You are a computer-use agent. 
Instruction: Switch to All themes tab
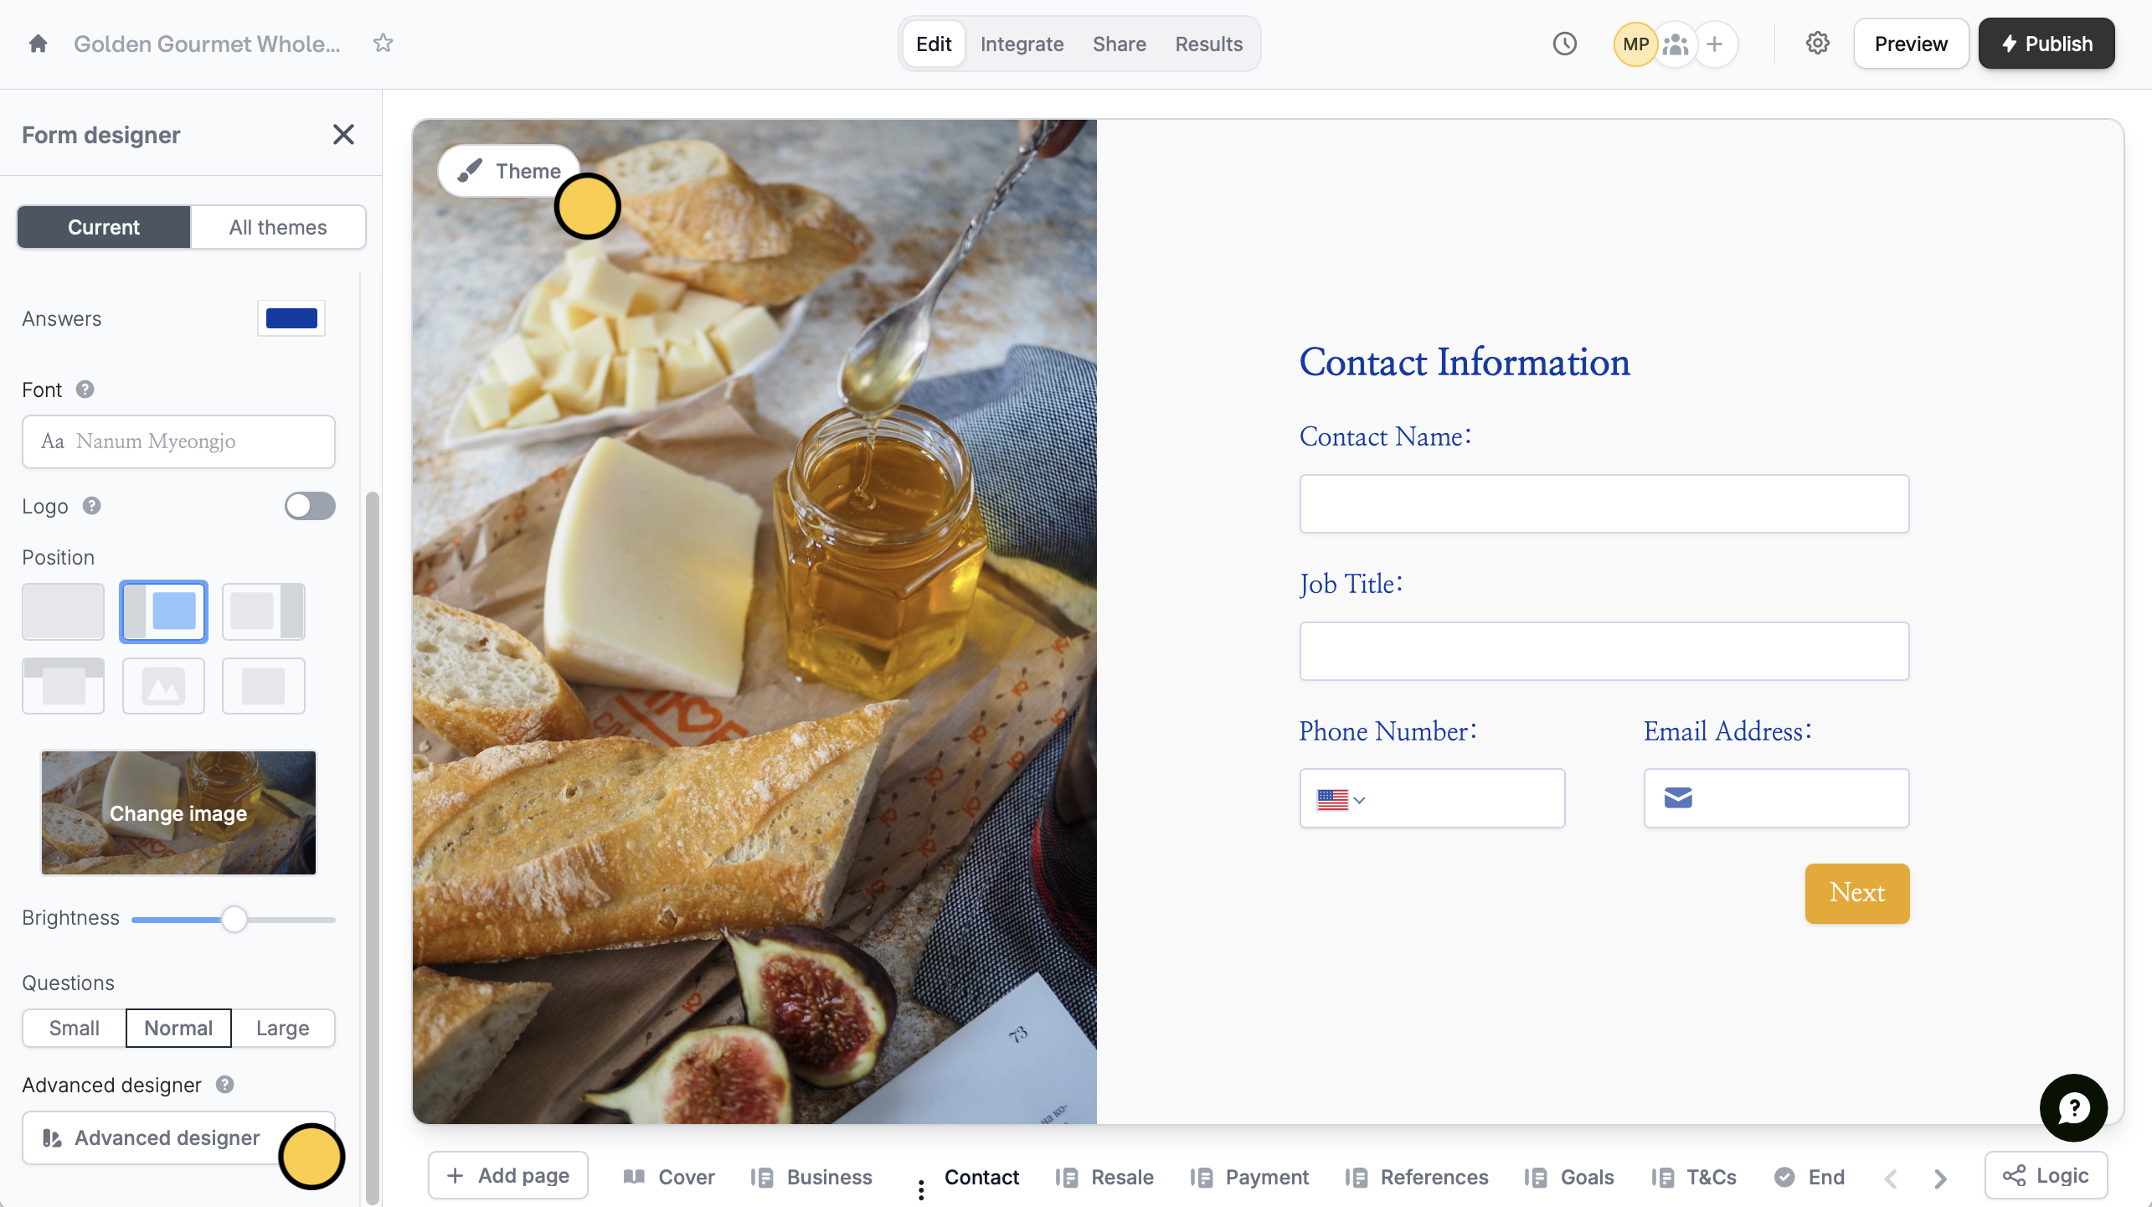pos(278,227)
